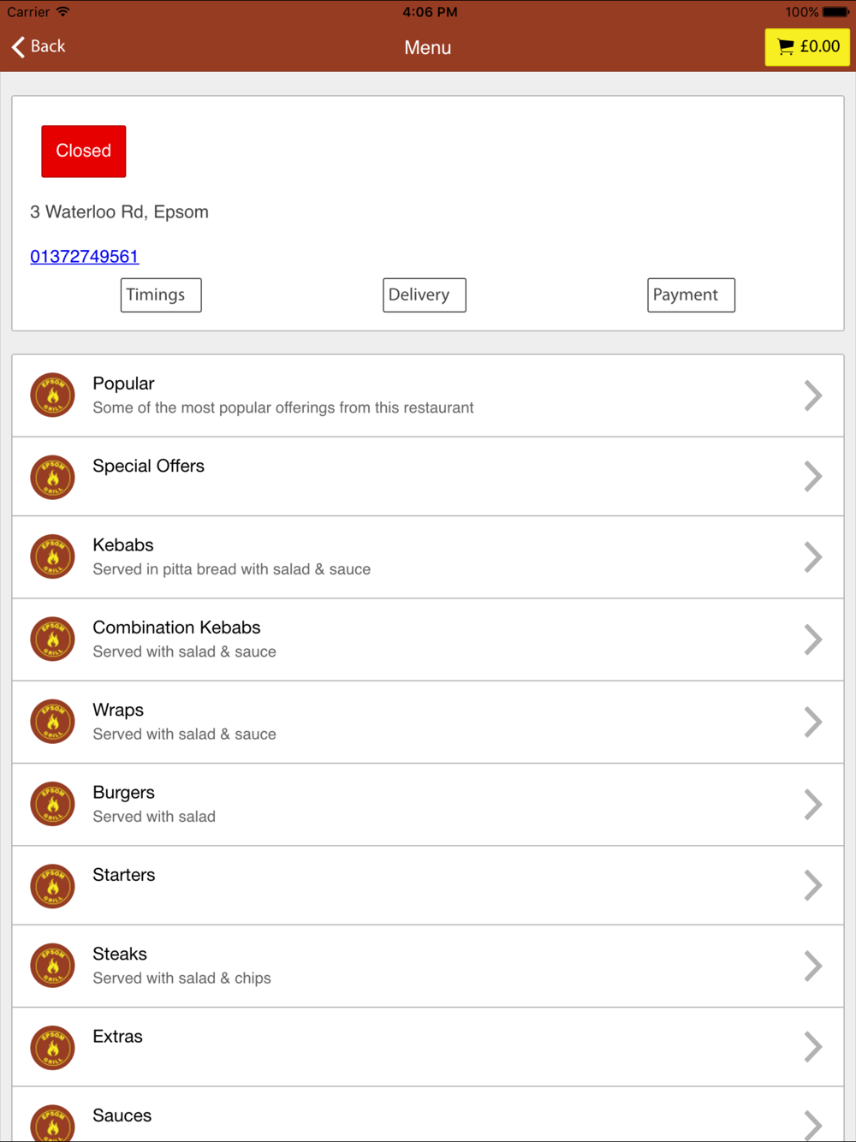Tap the red Closed status button
The height and width of the screenshot is (1142, 856).
[84, 152]
